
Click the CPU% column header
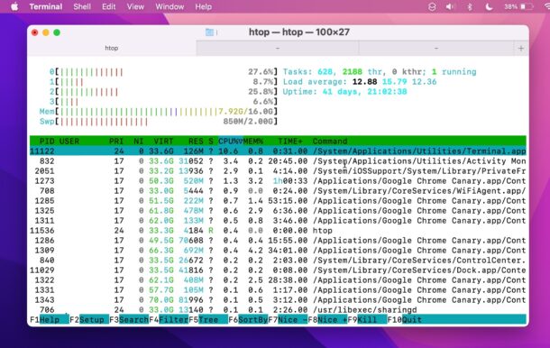click(x=231, y=141)
